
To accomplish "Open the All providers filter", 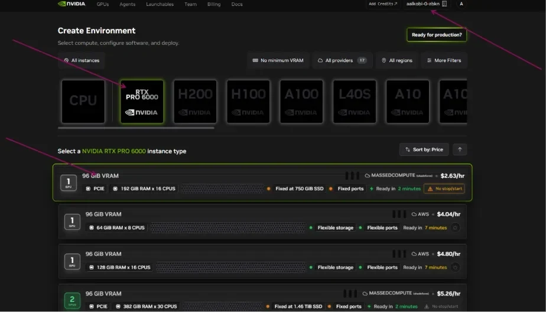I will (342, 60).
